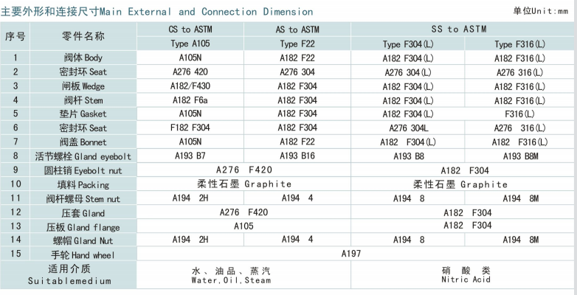
Task: Click the 'CS to ASTM' column header
Action: (190, 29)
